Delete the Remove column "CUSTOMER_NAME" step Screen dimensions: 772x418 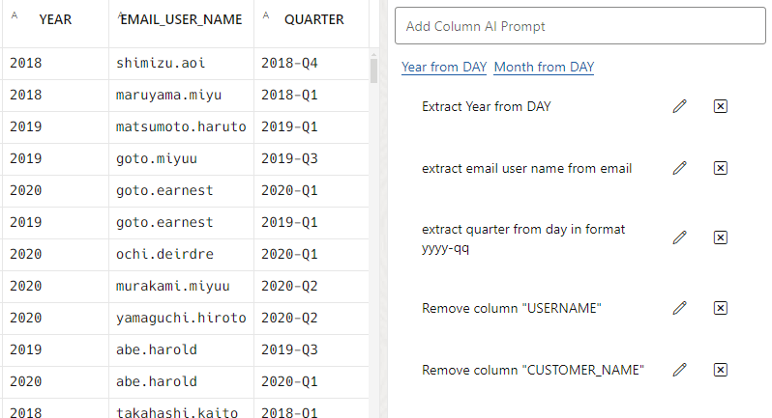[x=721, y=370]
